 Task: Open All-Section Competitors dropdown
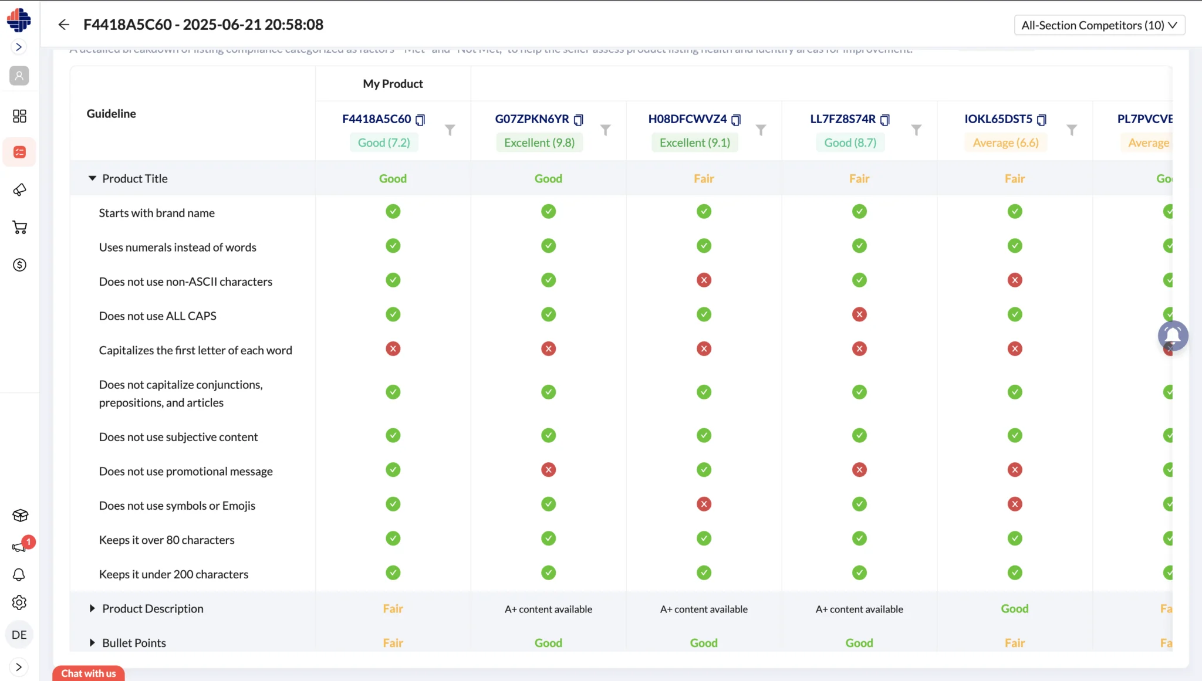pos(1099,25)
